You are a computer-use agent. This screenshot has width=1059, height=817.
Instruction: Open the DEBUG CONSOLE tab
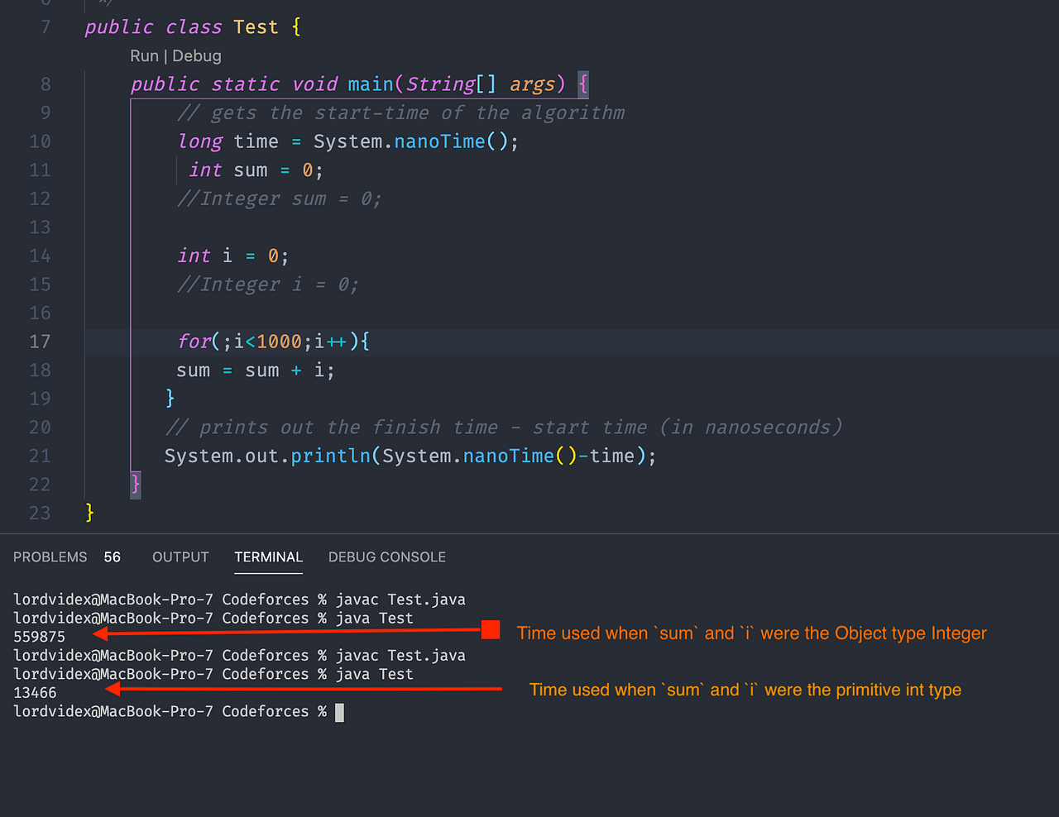pyautogui.click(x=386, y=557)
